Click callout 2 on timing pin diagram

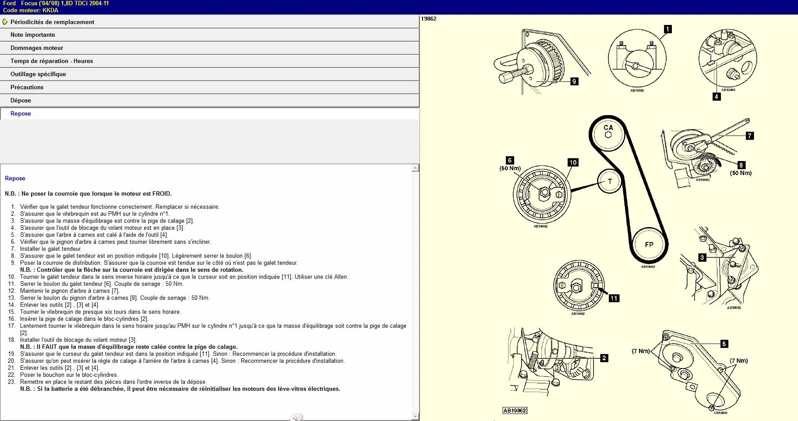(604, 358)
